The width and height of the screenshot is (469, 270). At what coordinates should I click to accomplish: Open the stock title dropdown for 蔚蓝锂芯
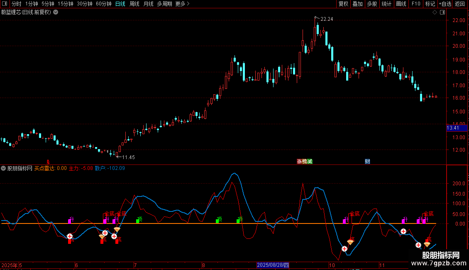pos(56,12)
